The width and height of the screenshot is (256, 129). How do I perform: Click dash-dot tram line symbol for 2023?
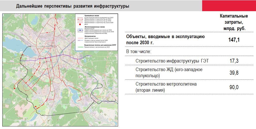[x=80, y=19]
